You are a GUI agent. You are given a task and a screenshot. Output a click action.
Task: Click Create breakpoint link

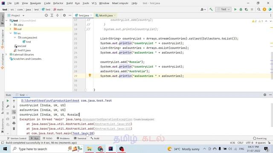tap(144, 119)
